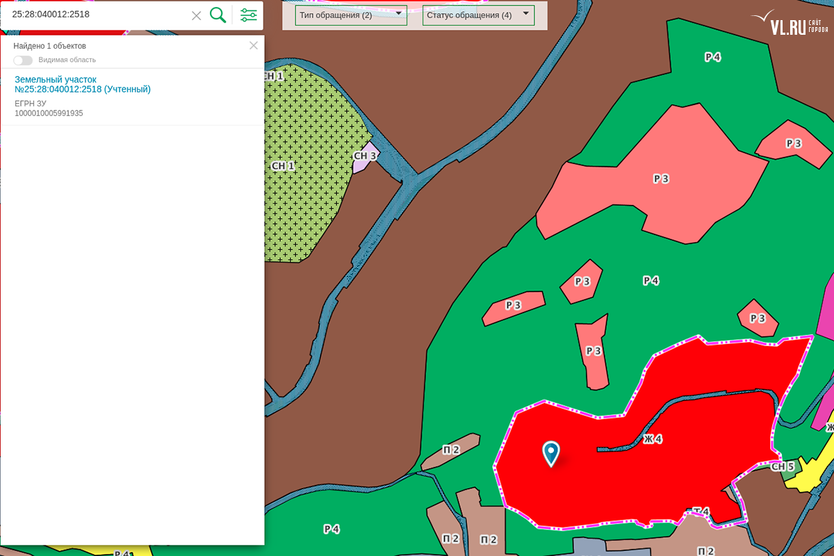Expand the "Тип обращения (2)" dropdown
Image resolution: width=834 pixels, height=556 pixels.
[351, 15]
